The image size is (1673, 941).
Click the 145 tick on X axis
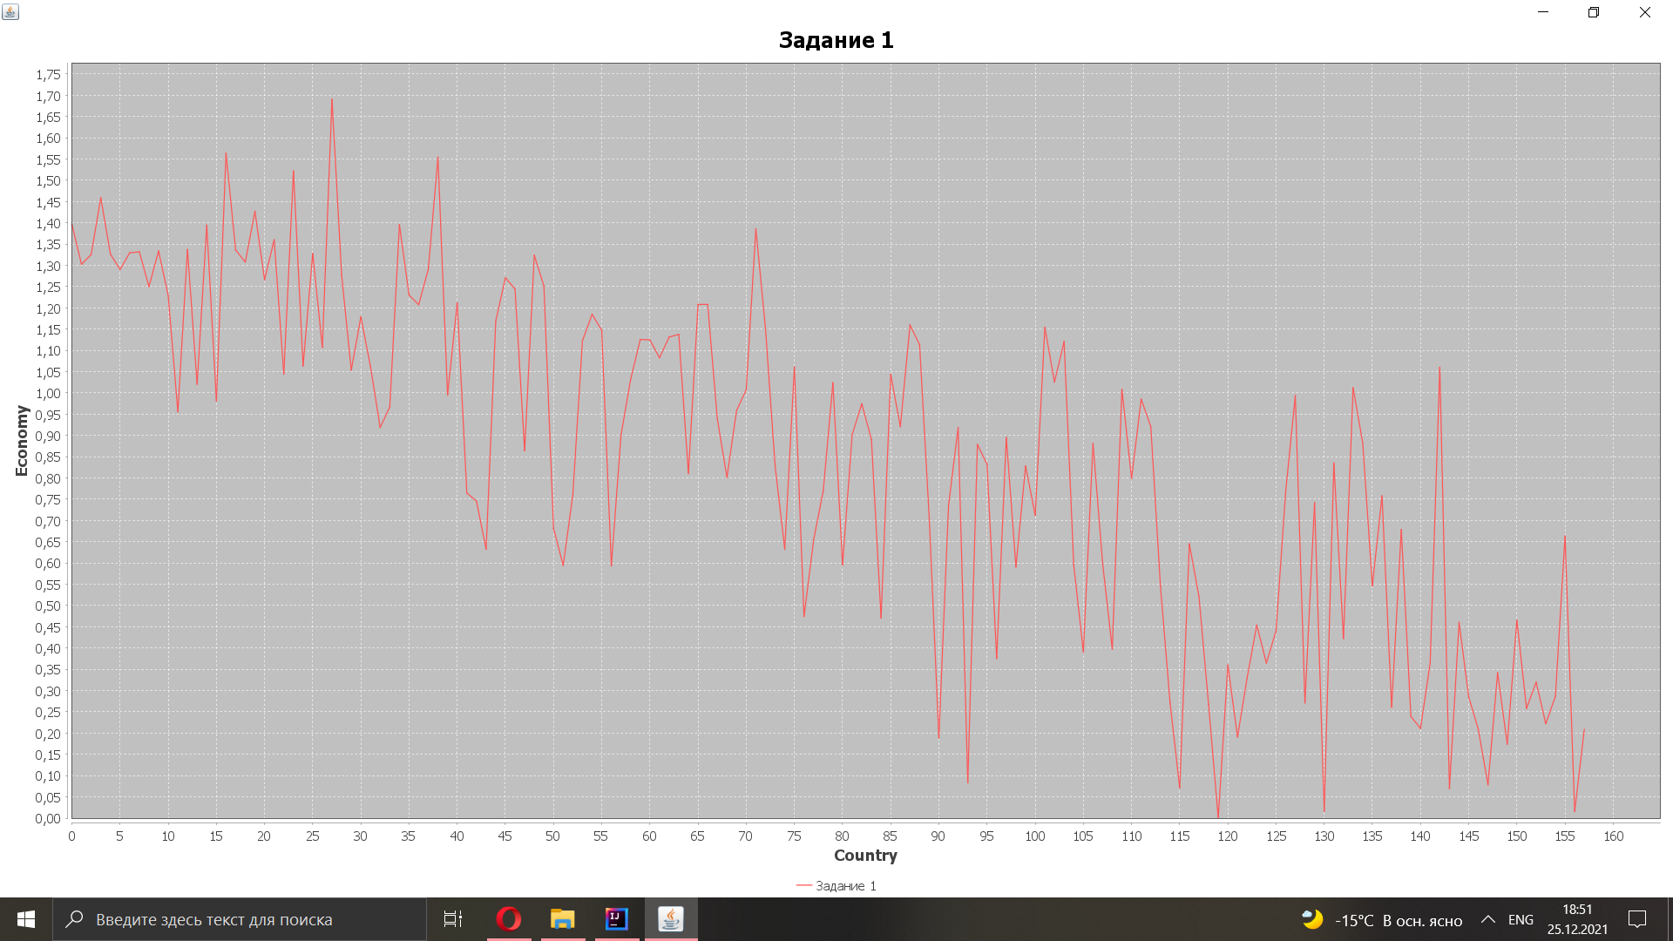click(x=1469, y=836)
